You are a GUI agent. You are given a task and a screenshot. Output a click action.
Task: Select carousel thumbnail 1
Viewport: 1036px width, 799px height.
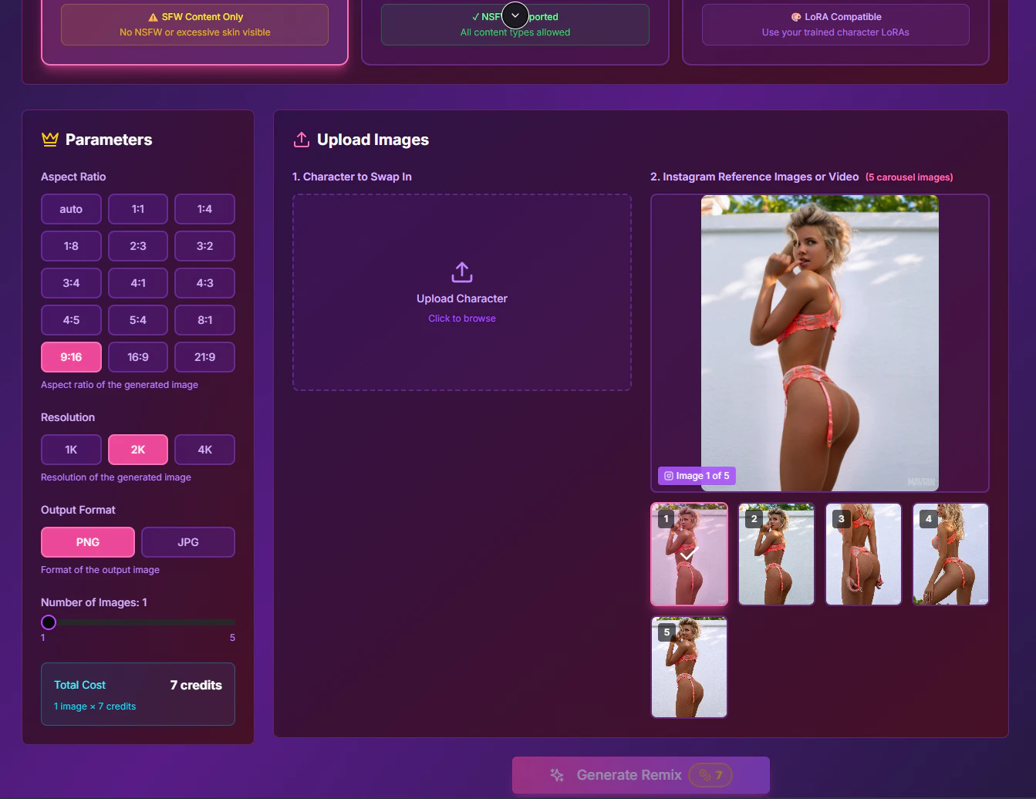(690, 555)
